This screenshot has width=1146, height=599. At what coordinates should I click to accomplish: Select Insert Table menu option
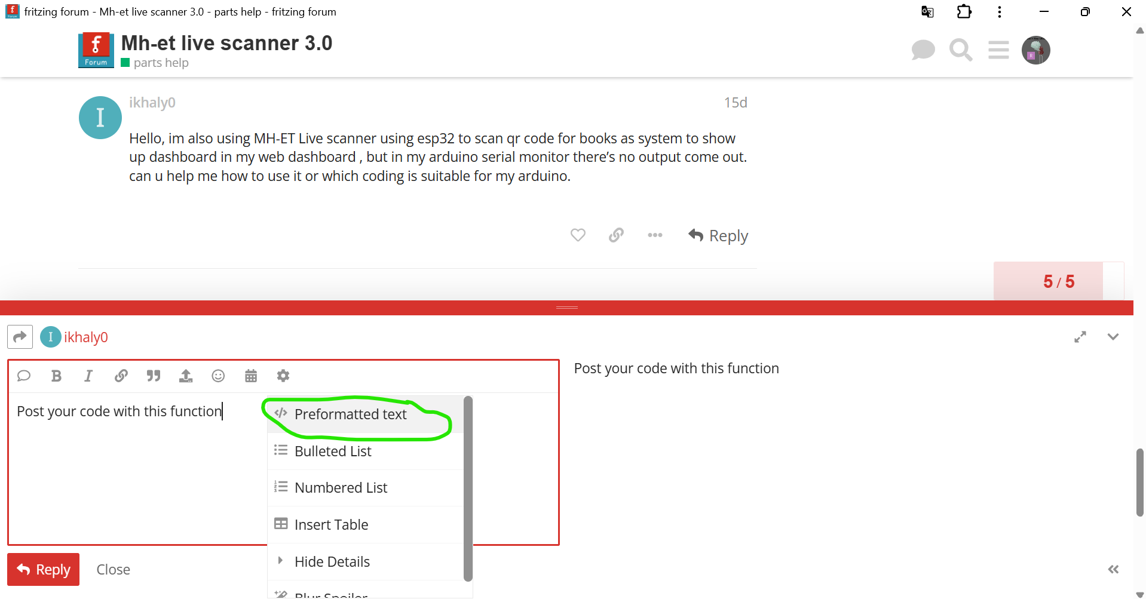(x=366, y=525)
